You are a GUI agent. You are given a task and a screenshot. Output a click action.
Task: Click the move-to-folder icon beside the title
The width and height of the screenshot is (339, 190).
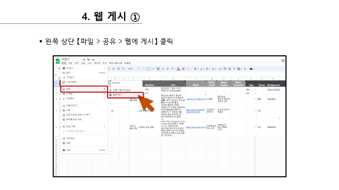pyautogui.click(x=89, y=59)
